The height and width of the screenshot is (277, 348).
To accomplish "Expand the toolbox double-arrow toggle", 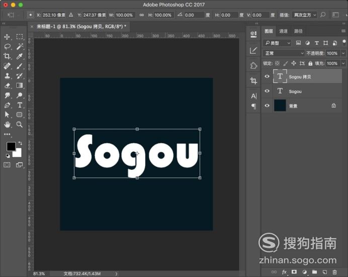I will [4, 23].
